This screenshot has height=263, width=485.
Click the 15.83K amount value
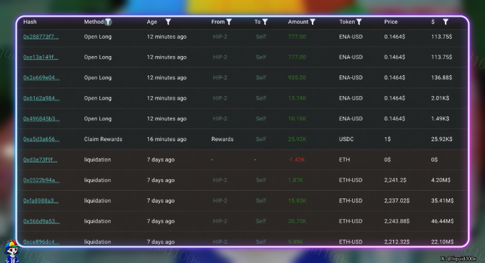pyautogui.click(x=297, y=201)
